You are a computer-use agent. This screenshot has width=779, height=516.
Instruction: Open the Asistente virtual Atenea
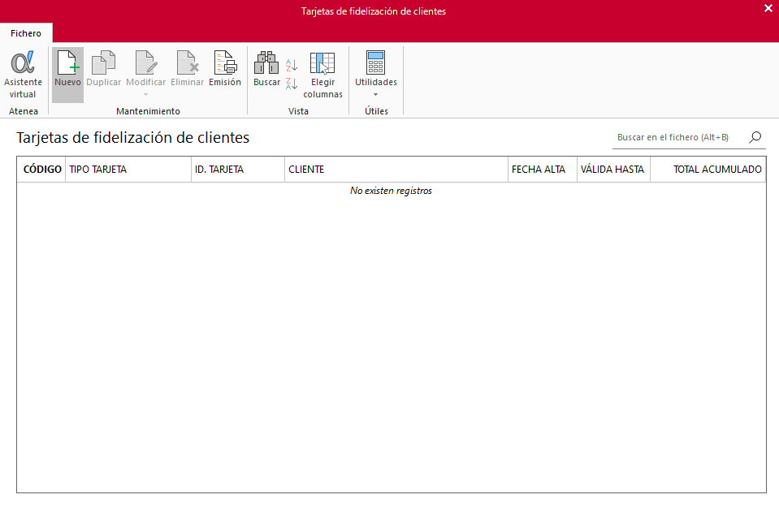23,75
